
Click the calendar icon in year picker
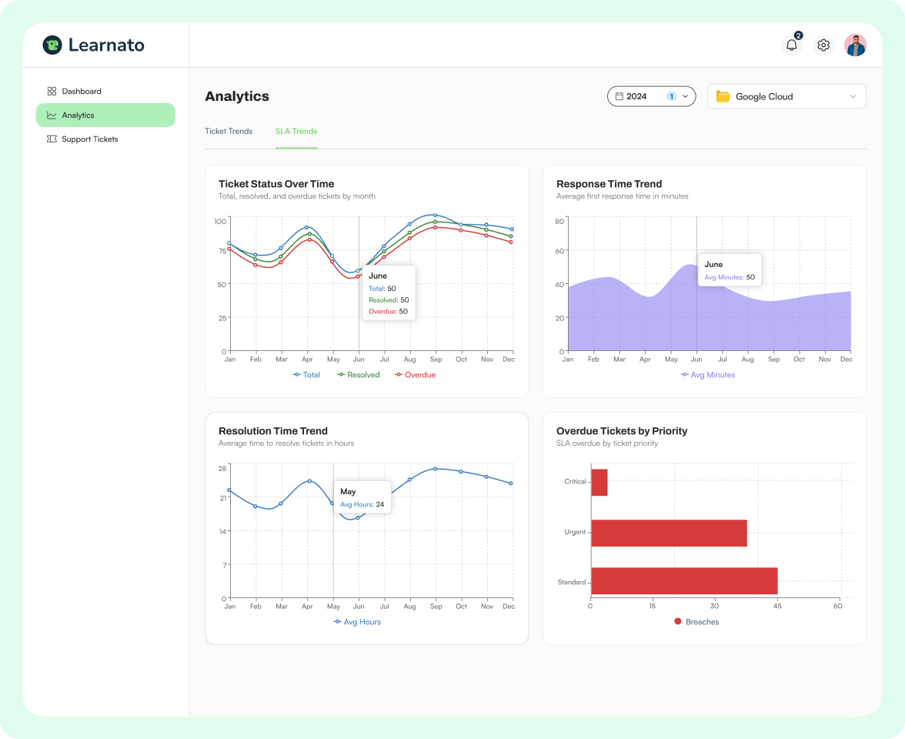(619, 96)
